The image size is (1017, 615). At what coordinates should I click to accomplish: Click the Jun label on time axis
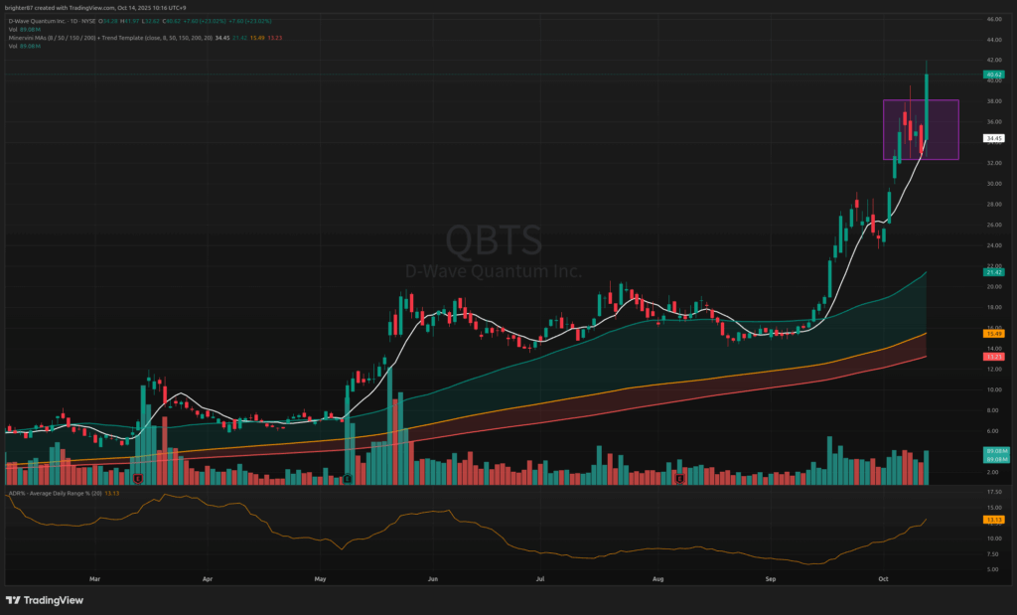pos(432,576)
